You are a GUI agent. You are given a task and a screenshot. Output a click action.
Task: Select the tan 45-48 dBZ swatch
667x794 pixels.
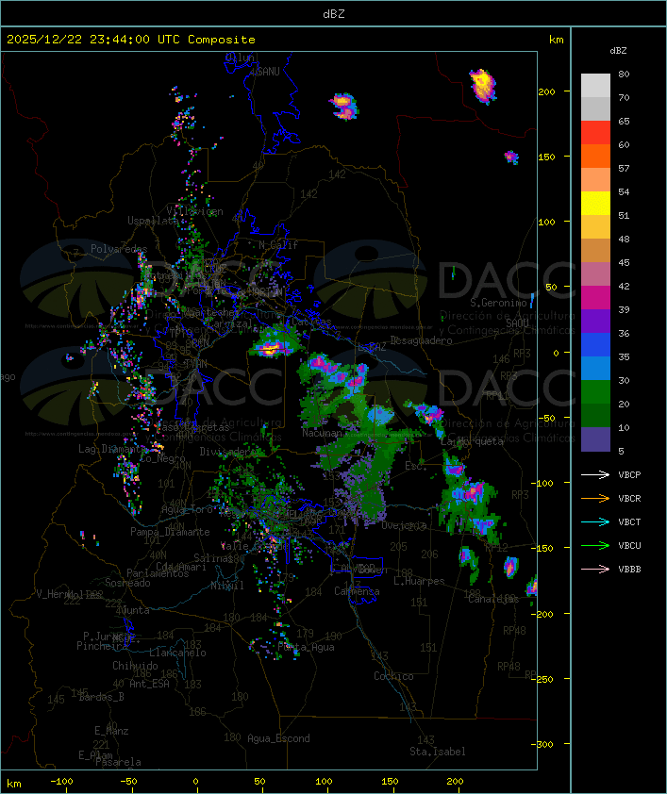click(595, 250)
